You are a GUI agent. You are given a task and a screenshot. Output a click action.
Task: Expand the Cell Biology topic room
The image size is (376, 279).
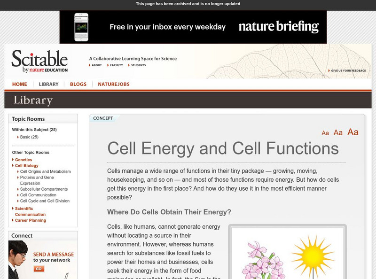[x=27, y=166]
